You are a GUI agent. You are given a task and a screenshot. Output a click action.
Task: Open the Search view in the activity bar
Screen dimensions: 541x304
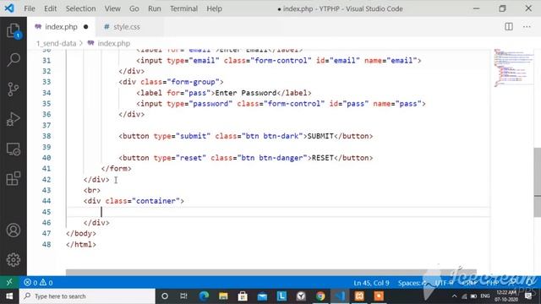point(14,60)
